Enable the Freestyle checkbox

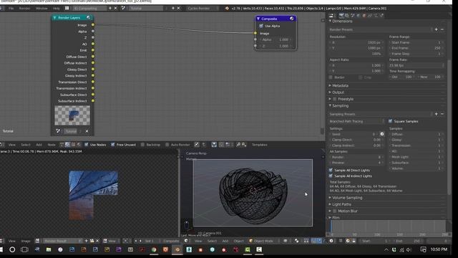pyautogui.click(x=335, y=99)
